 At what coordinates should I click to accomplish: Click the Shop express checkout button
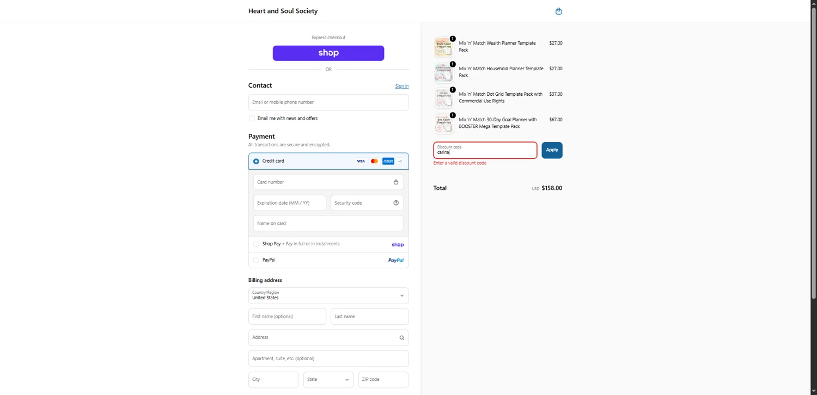[328, 53]
